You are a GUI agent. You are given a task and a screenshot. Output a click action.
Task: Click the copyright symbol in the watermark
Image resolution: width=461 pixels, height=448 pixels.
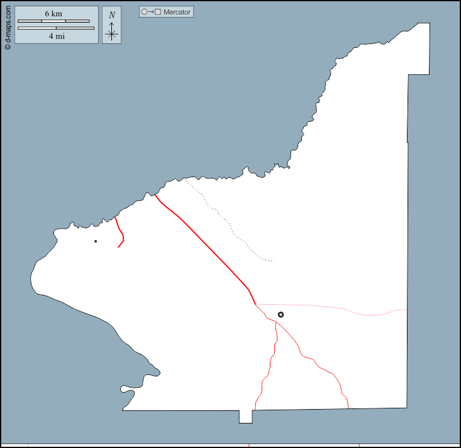click(x=8, y=46)
